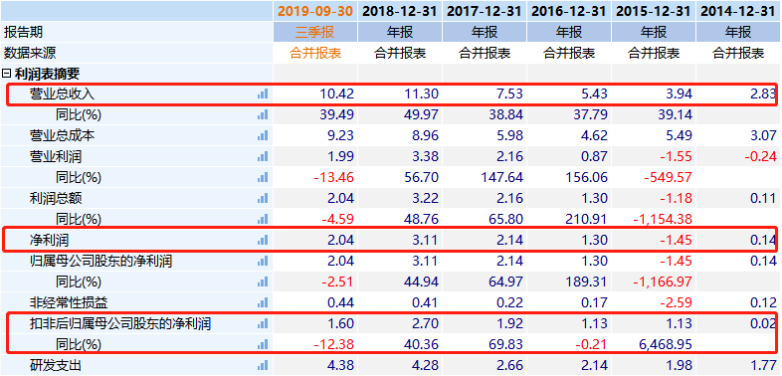Click the 69.83 growth value

[x=505, y=344]
